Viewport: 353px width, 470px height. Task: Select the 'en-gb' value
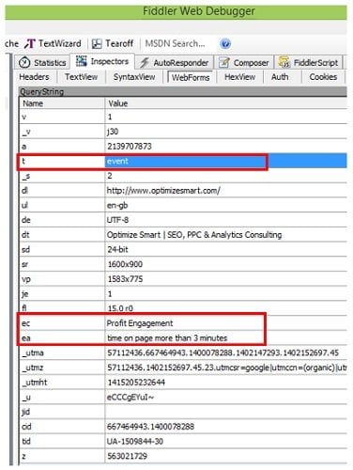click(x=117, y=206)
